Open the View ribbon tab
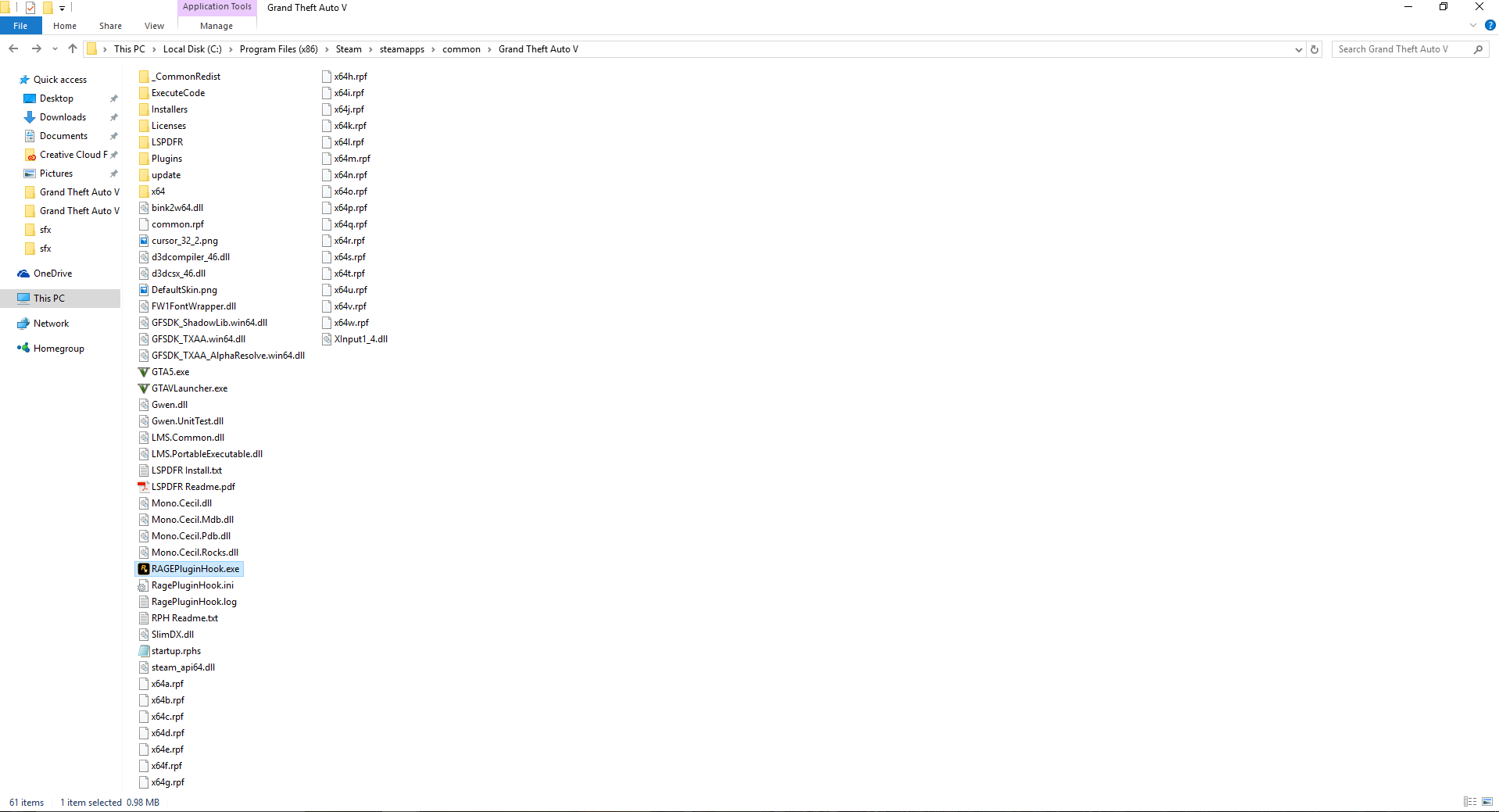This screenshot has height=812, width=1499. tap(154, 26)
